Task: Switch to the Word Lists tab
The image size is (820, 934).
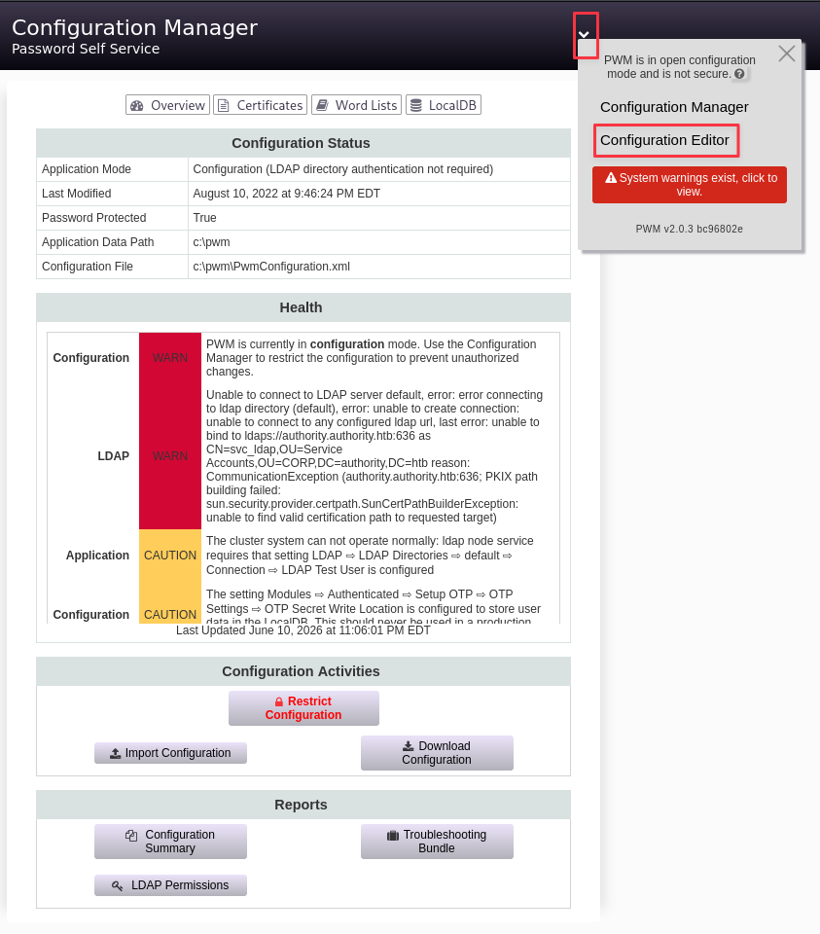Action: click(356, 105)
